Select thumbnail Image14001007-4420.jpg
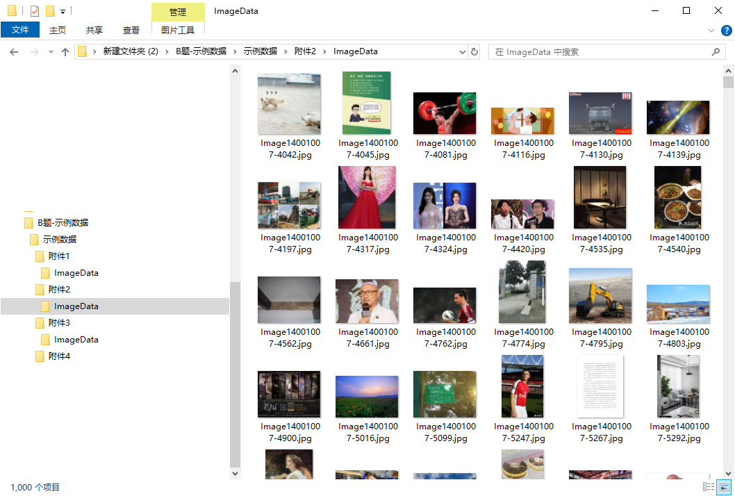This screenshot has height=496, width=735. click(x=522, y=214)
